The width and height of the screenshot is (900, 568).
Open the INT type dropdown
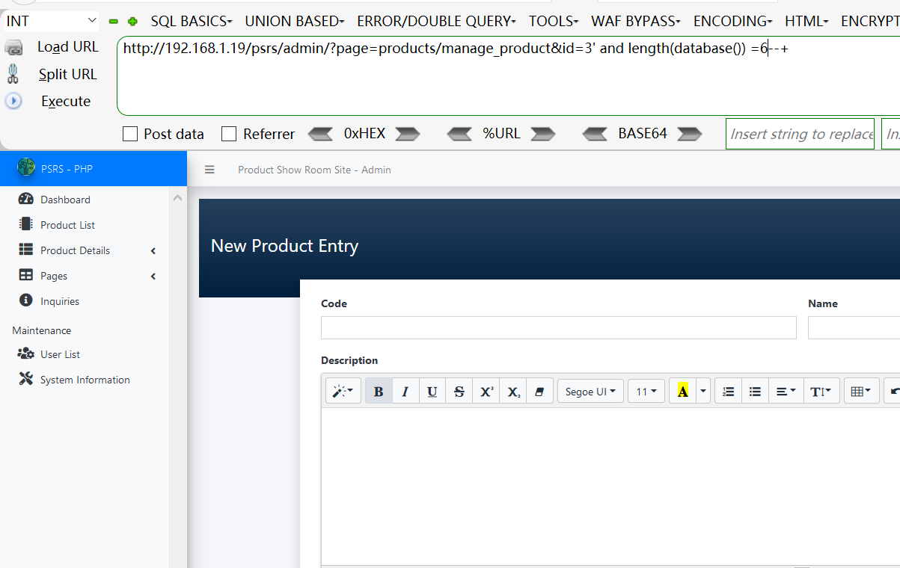[51, 21]
